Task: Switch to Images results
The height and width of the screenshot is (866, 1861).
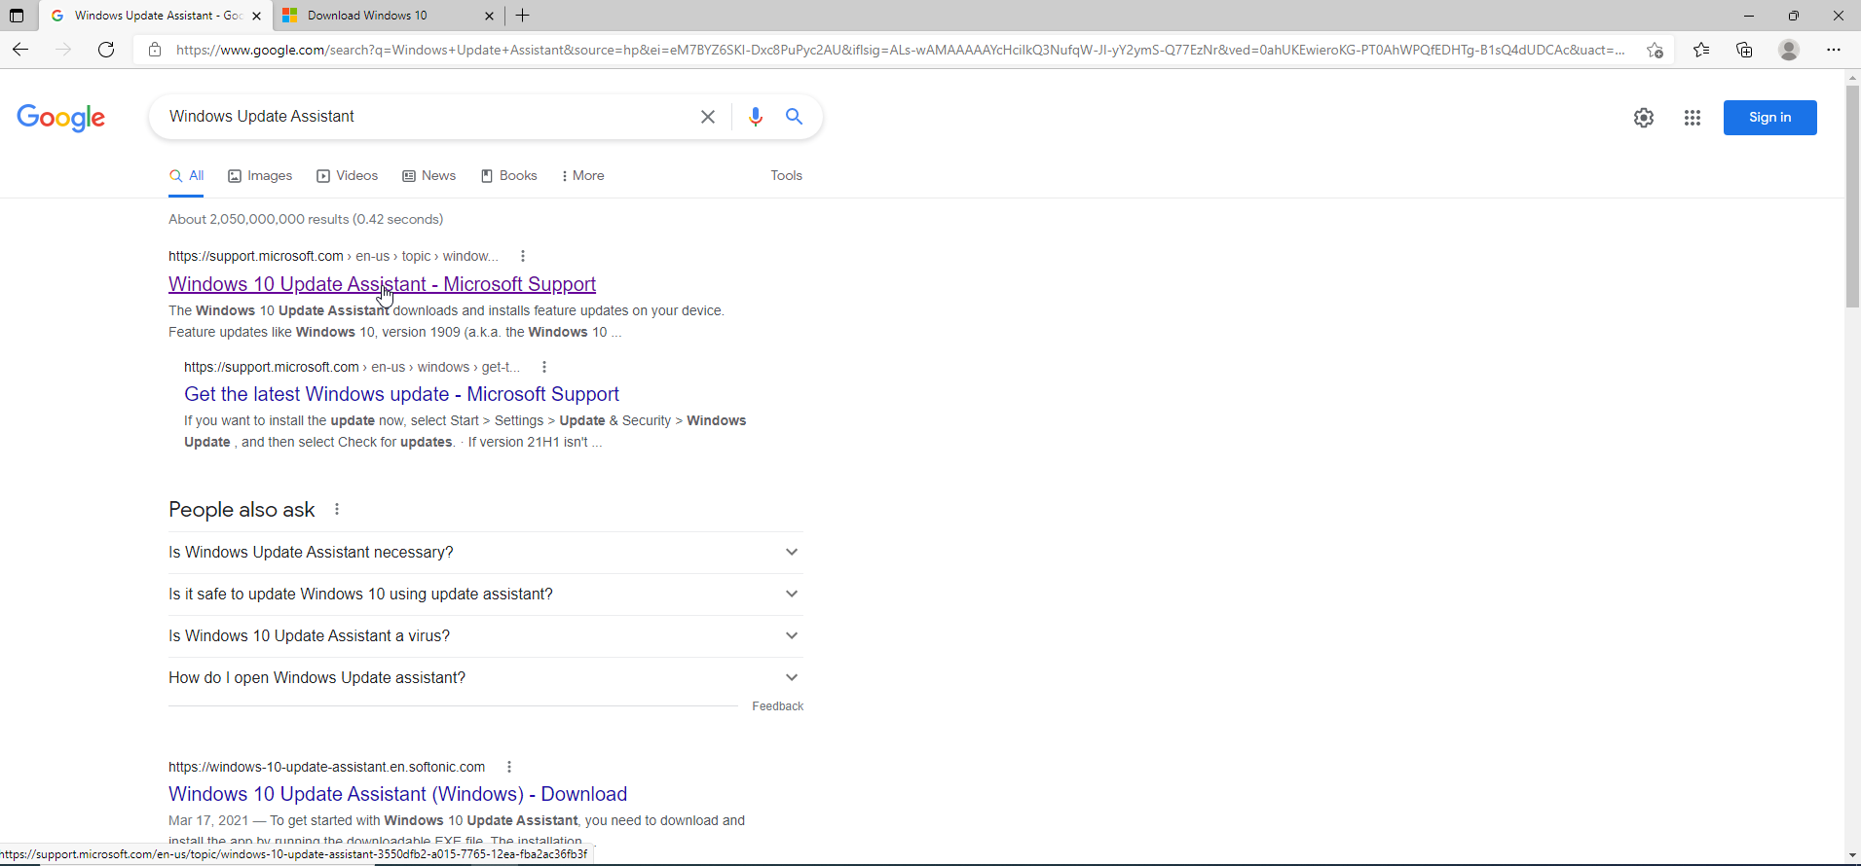Action: [x=260, y=175]
